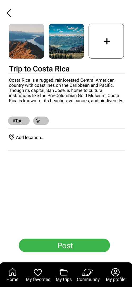
Task: Edit the Trip to Costa Rica title
Action: click(x=39, y=69)
